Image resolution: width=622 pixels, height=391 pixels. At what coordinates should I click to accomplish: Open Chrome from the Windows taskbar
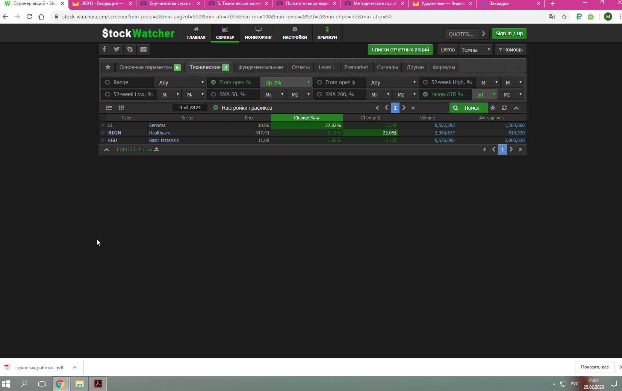pos(60,384)
